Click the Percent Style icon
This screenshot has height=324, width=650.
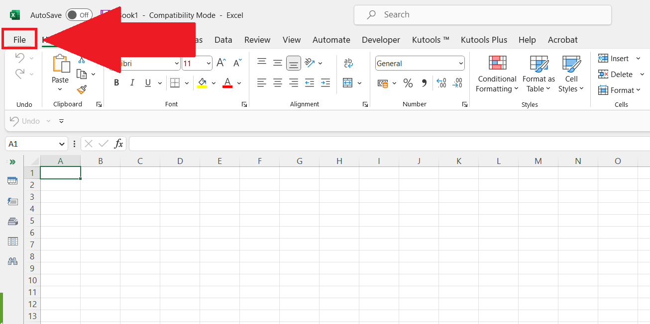click(x=408, y=83)
